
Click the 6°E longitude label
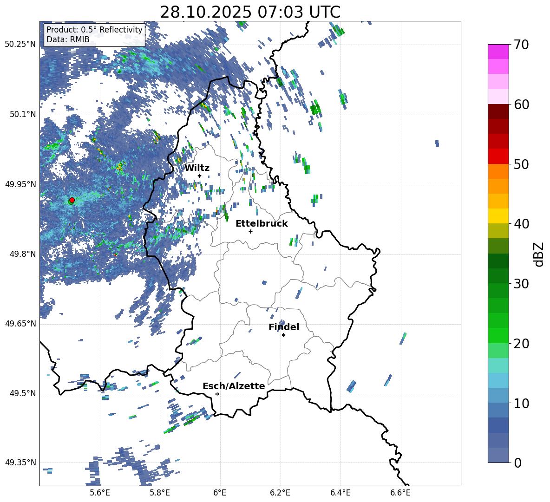[220, 493]
